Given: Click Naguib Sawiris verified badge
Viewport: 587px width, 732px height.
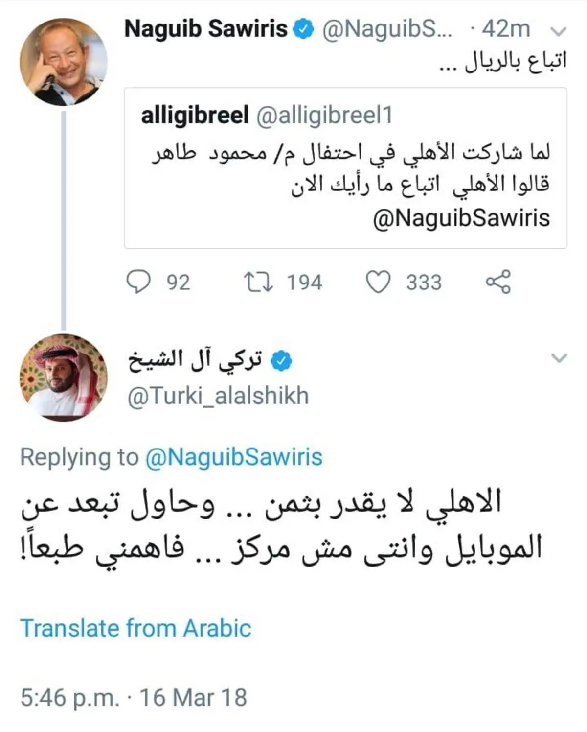Looking at the screenshot, I should point(303,29).
